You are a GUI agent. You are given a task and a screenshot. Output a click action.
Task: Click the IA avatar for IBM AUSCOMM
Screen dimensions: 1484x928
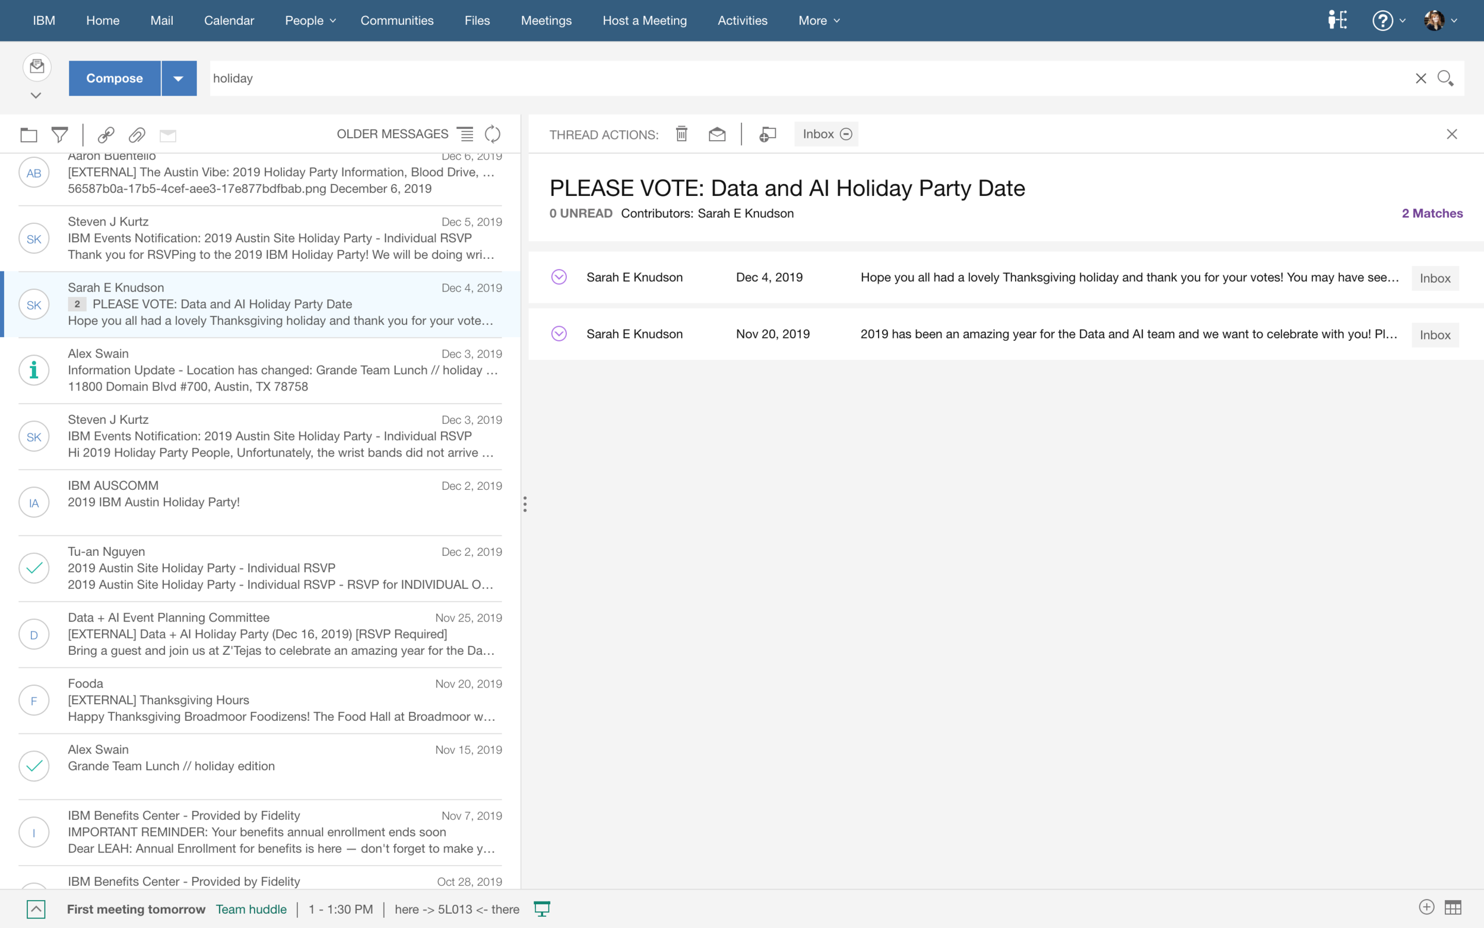click(x=34, y=503)
